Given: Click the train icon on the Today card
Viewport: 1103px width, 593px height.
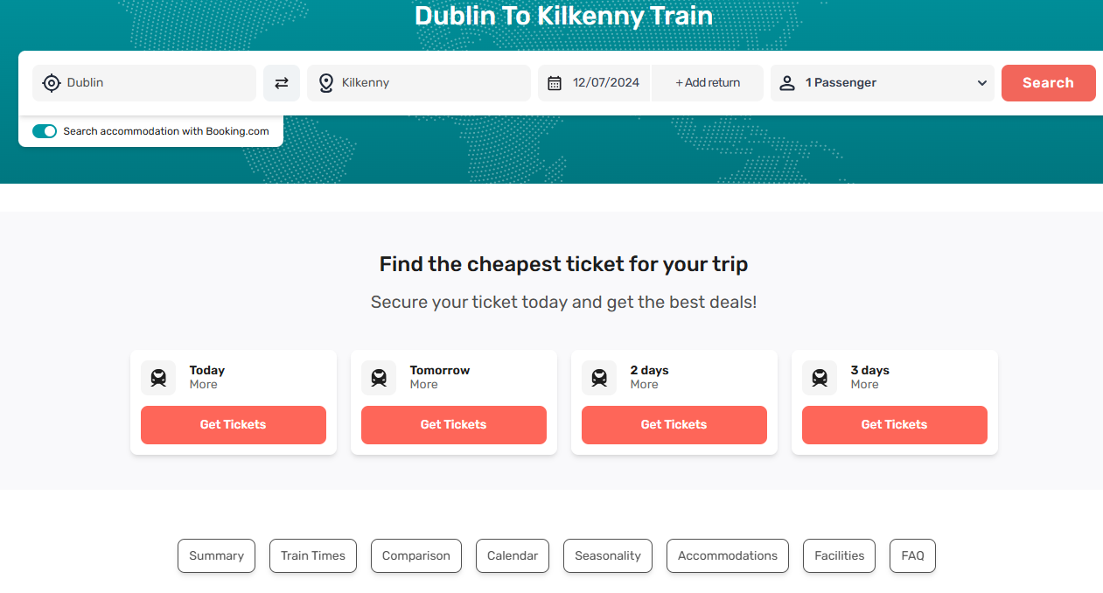Looking at the screenshot, I should tap(158, 378).
